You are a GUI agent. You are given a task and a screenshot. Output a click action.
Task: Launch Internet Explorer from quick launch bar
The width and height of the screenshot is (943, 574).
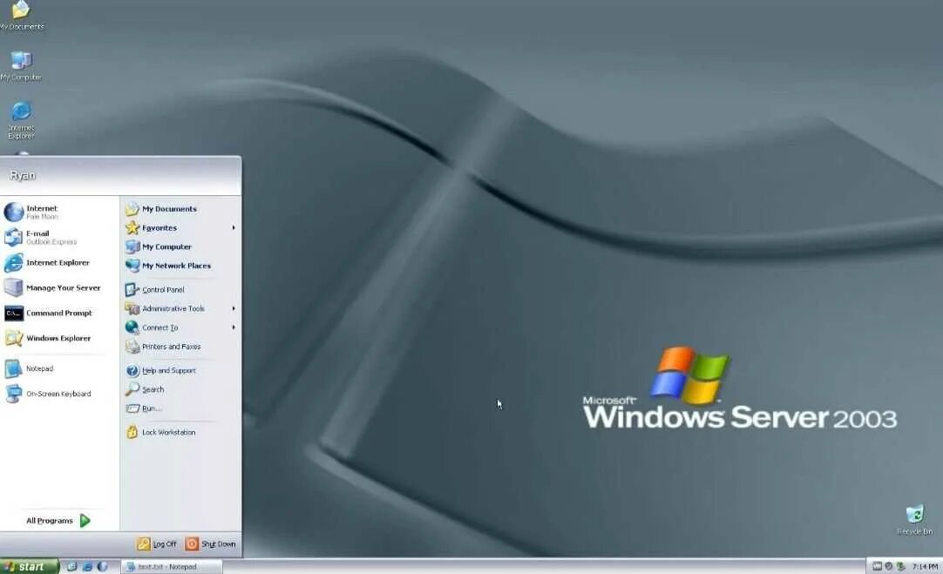click(87, 567)
